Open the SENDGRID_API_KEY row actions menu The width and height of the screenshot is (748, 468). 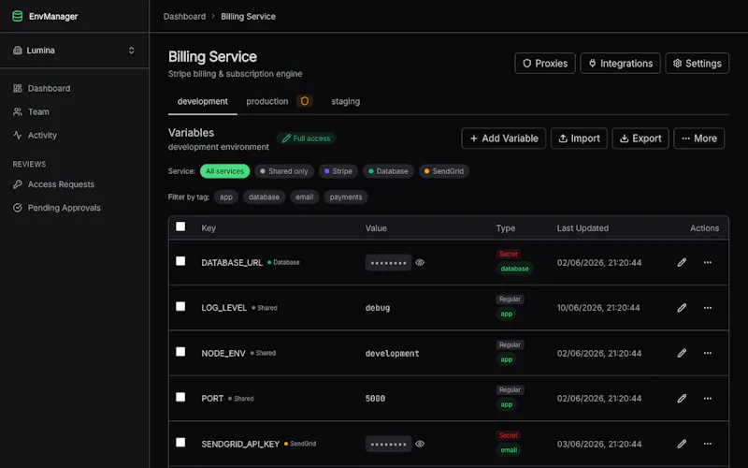(708, 444)
